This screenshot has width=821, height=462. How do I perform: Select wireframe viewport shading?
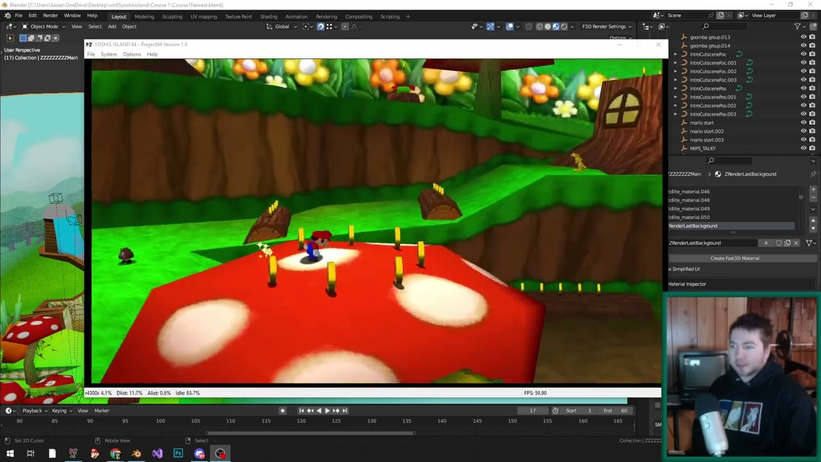pyautogui.click(x=539, y=26)
